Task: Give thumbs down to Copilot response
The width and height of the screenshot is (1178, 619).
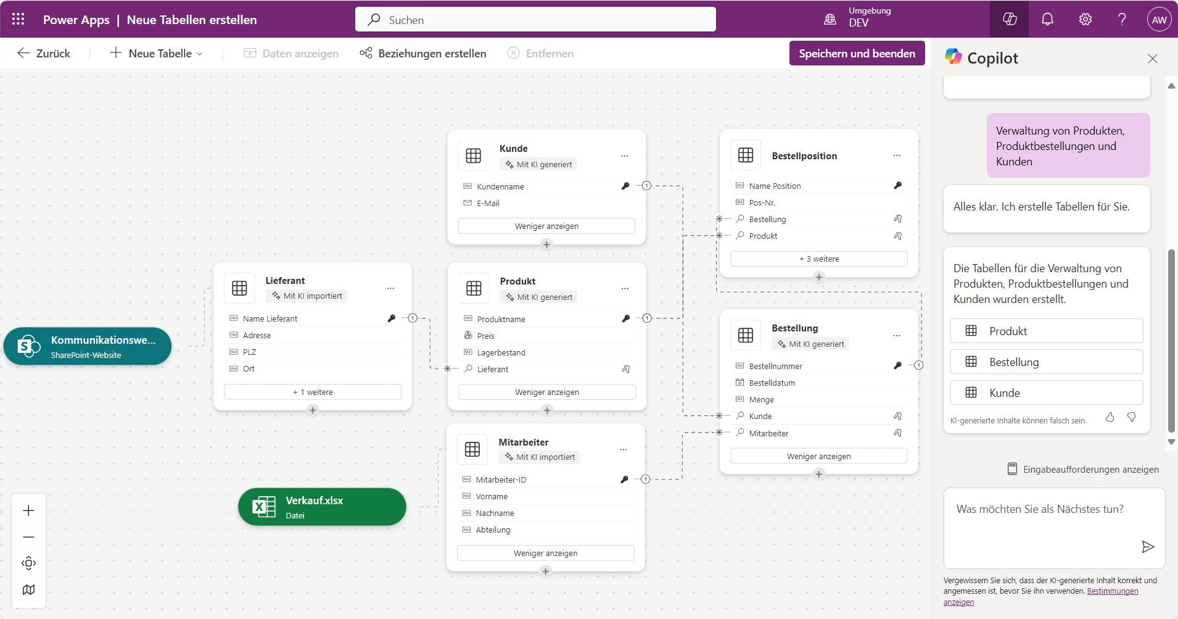Action: [x=1131, y=417]
